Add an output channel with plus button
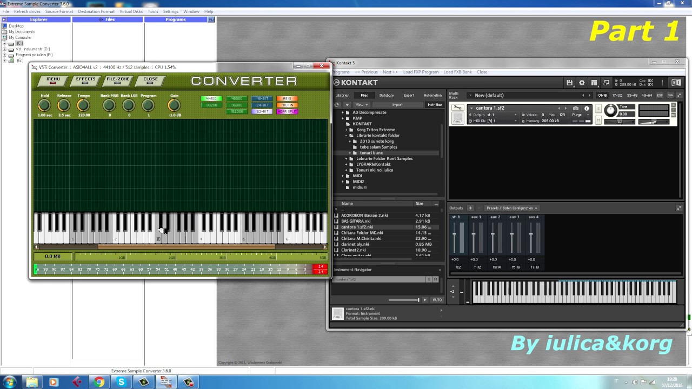Image resolution: width=692 pixels, height=389 pixels. point(470,208)
